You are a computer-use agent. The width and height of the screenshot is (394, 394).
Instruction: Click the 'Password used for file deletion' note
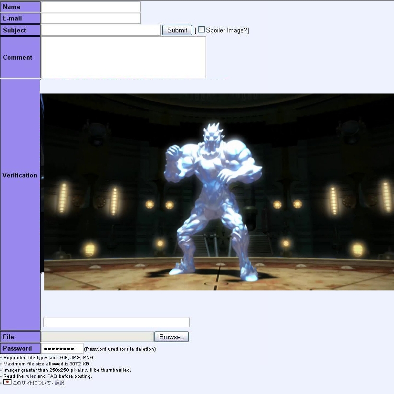click(120, 349)
